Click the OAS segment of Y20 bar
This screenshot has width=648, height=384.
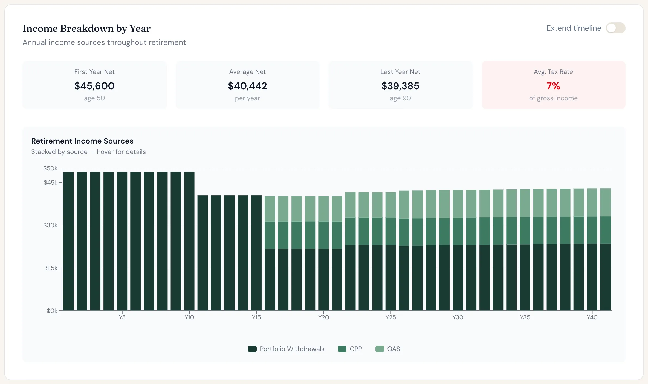coord(323,209)
